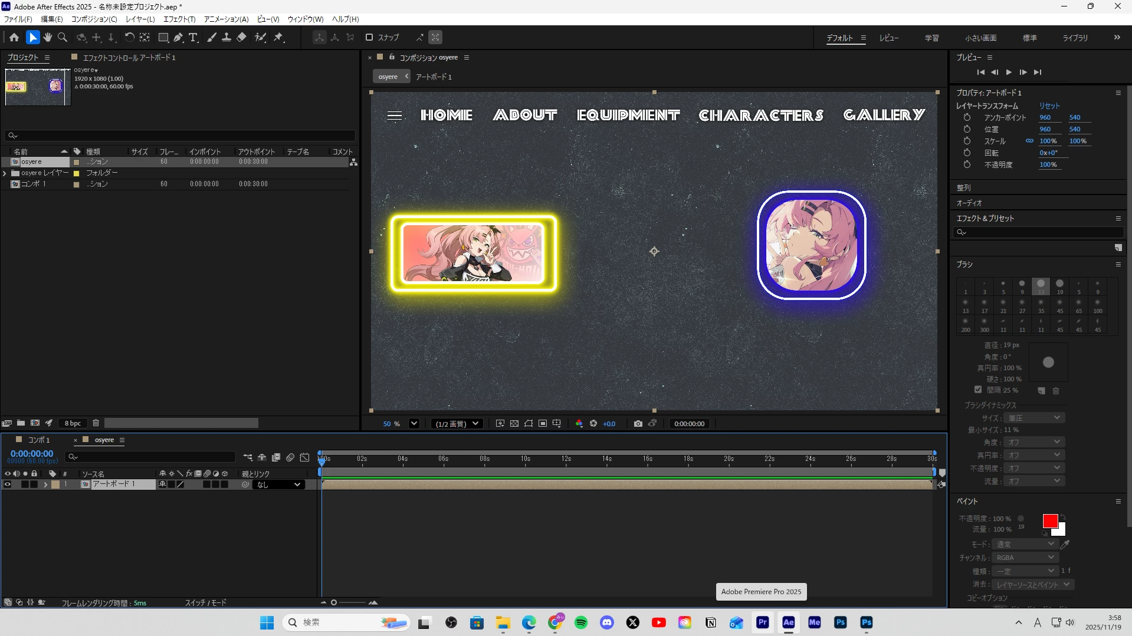Play the preview

coord(1009,72)
